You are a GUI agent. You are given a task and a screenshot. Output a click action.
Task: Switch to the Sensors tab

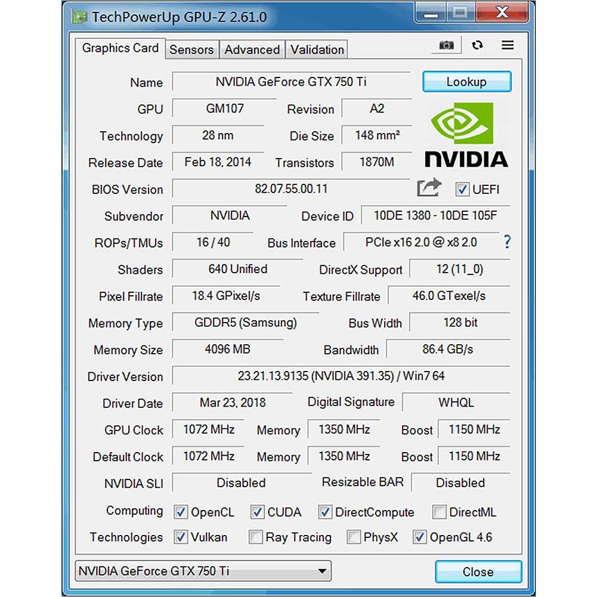[x=191, y=50]
